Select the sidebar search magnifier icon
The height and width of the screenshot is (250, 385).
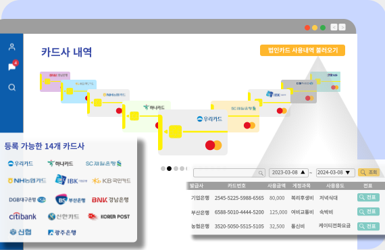(x=11, y=87)
